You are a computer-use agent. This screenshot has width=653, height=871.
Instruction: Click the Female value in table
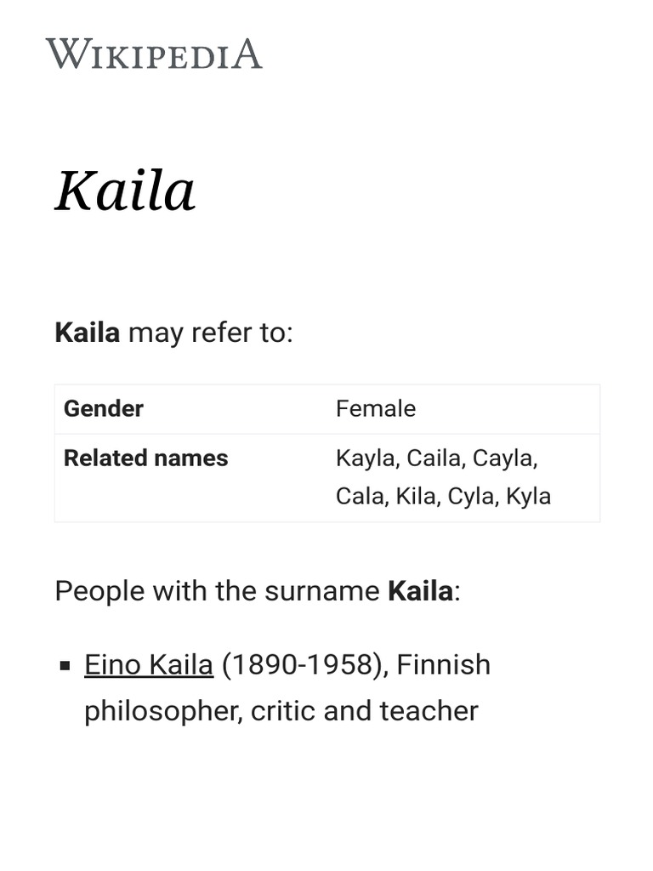coord(376,408)
